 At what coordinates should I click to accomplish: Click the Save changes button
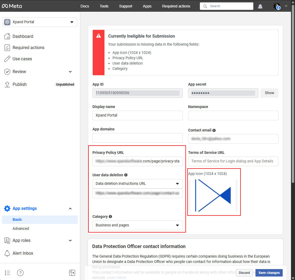click(x=269, y=273)
